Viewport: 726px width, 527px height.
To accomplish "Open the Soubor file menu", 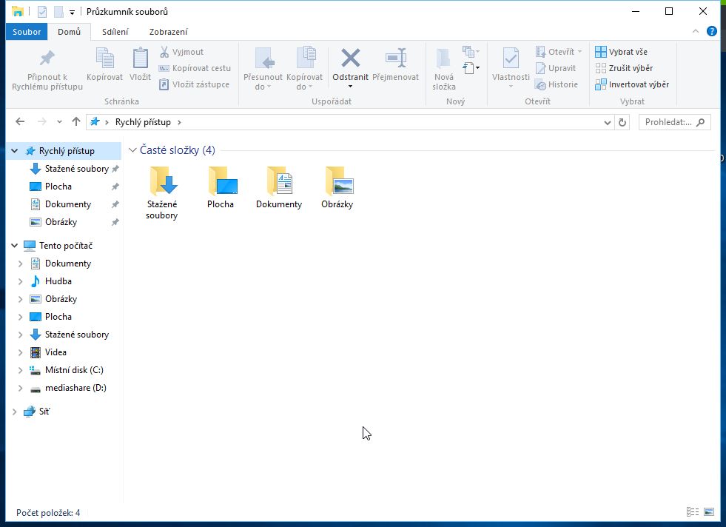I will click(x=27, y=32).
